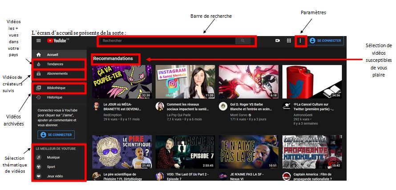Screen dimensions: 396x190
Task: Click SE CONNECTER button in sidebar
Action: click(56, 135)
